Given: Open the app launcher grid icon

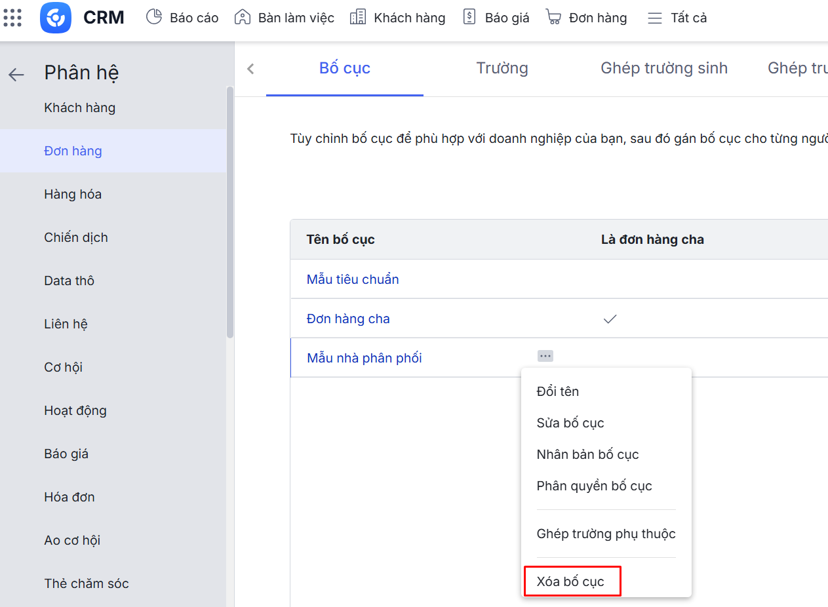Looking at the screenshot, I should click(x=12, y=18).
